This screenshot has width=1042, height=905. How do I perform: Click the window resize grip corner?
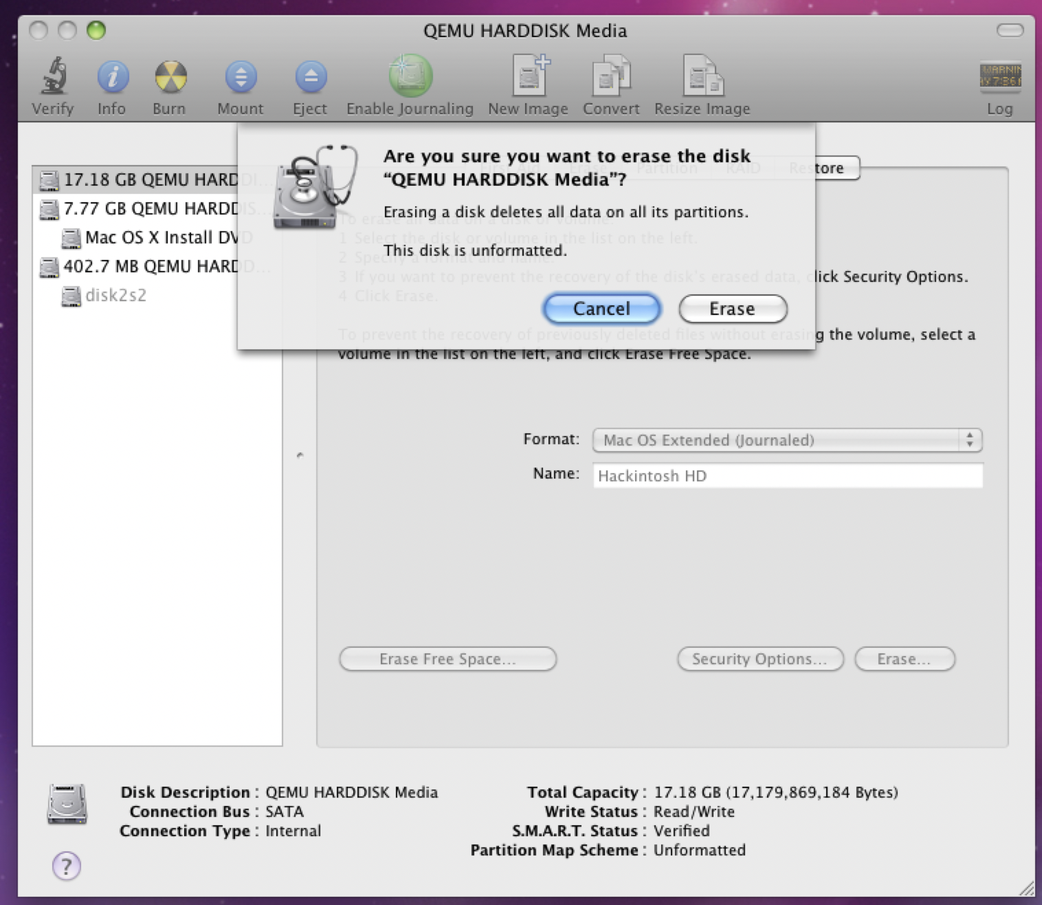tap(1026, 888)
